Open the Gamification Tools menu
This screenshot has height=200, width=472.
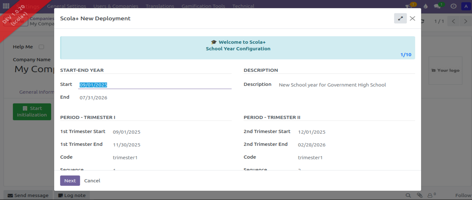[203, 6]
